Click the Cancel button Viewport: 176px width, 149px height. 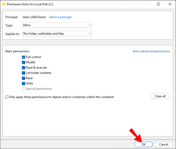(x=164, y=144)
